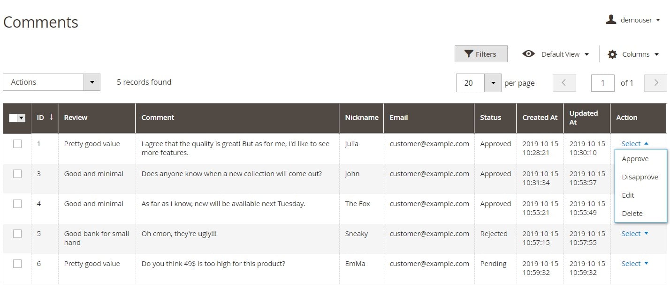Open the Columns dropdown
The image size is (670, 289).
coord(640,54)
